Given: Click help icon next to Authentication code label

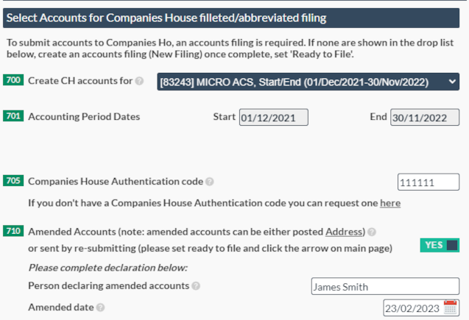Looking at the screenshot, I should pos(210,181).
